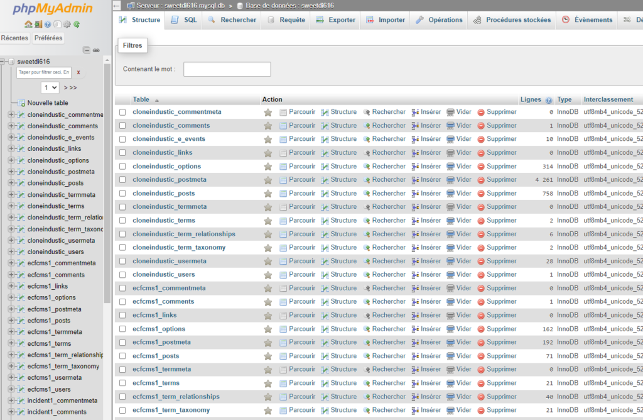The image size is (643, 420).
Task: Click the 'Contenant le mot' filter field
Action: click(227, 69)
